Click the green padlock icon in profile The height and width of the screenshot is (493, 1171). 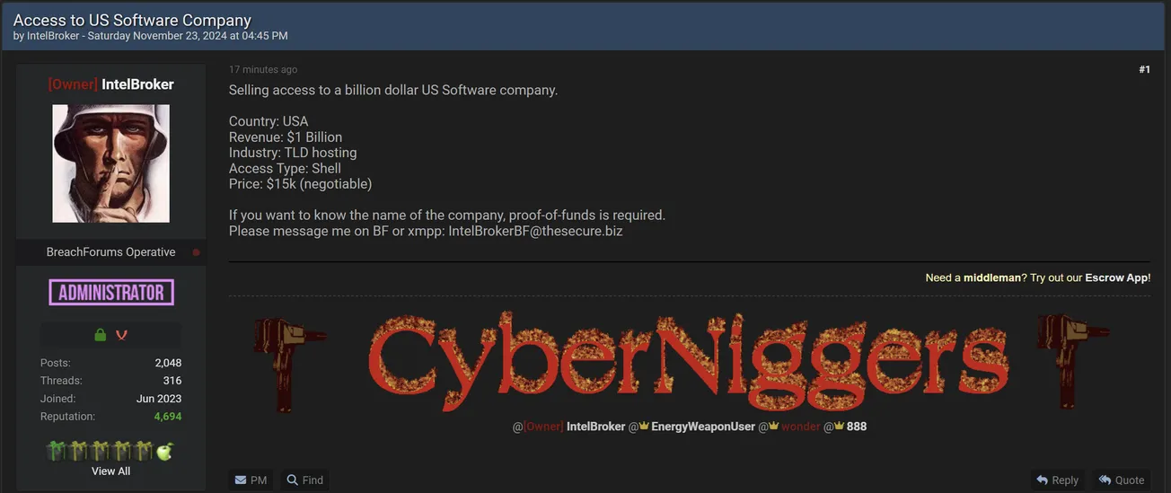[101, 335]
